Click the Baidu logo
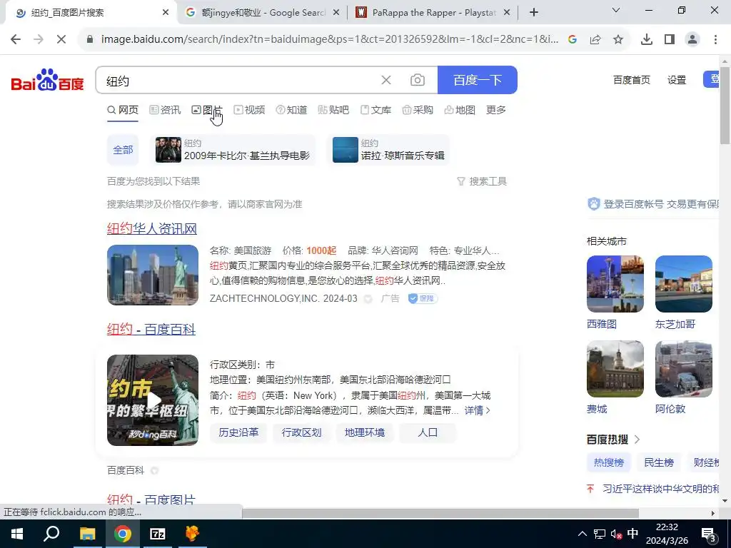 pyautogui.click(x=47, y=80)
